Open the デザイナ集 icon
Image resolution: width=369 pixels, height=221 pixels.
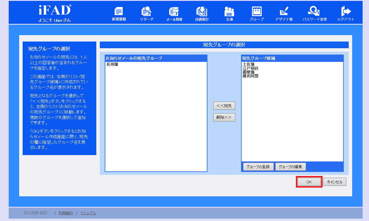pos(284,14)
